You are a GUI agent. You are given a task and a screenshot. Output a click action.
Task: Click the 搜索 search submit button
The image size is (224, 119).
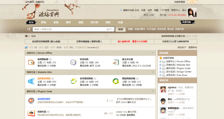pos(121,29)
